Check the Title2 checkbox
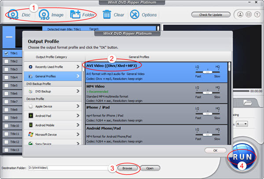Screen dimensions: 264x179 coord(7,62)
